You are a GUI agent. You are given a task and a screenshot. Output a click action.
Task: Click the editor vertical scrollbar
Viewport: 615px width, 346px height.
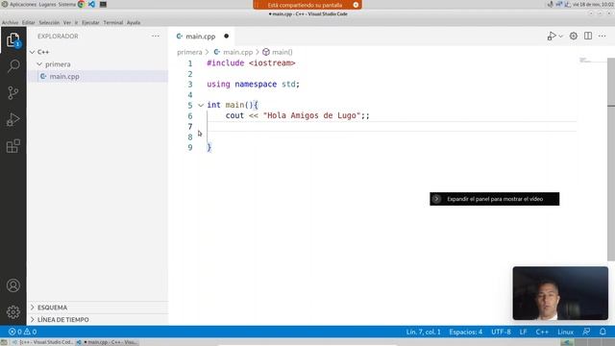tap(611, 159)
